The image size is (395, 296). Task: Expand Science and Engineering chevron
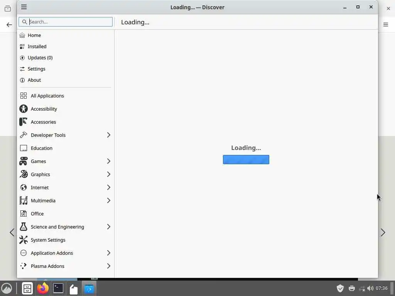click(x=108, y=227)
